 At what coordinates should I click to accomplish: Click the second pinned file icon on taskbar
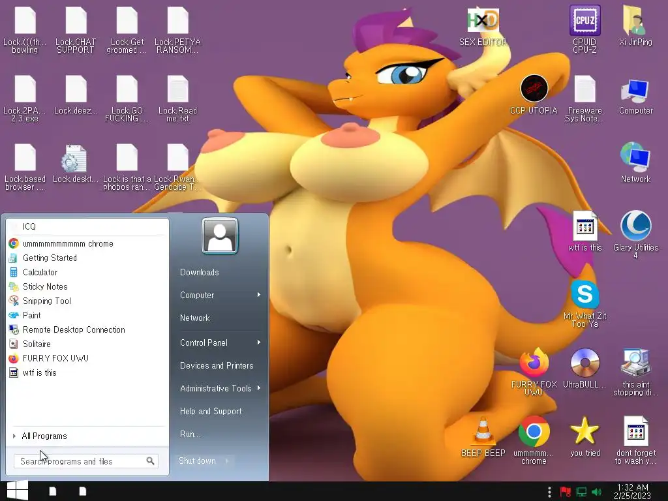(83, 491)
